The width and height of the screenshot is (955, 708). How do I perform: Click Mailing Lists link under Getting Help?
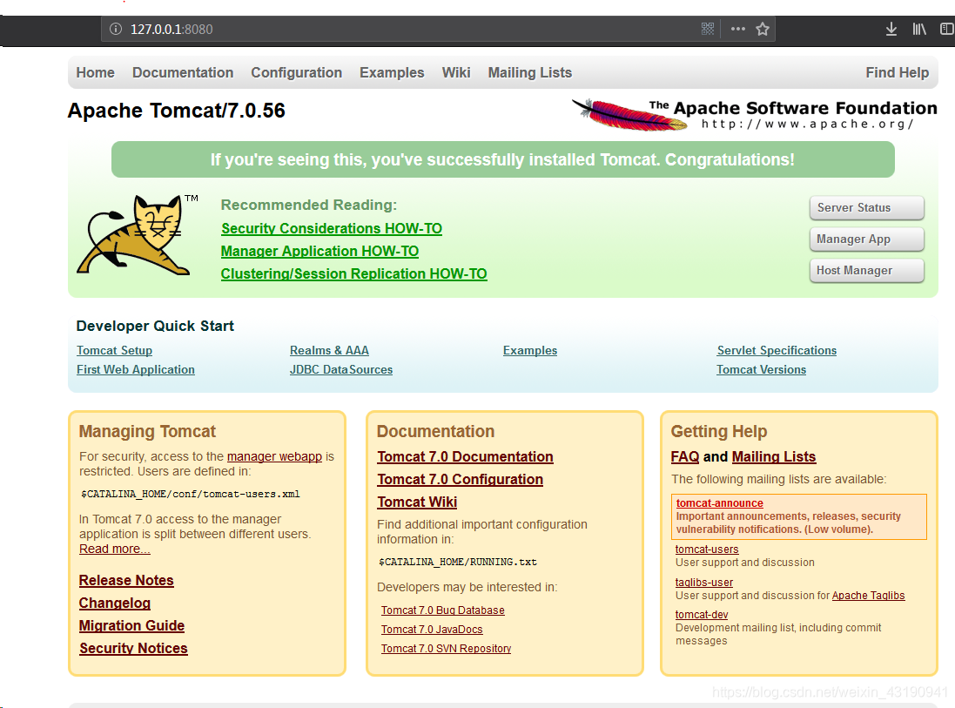point(774,456)
